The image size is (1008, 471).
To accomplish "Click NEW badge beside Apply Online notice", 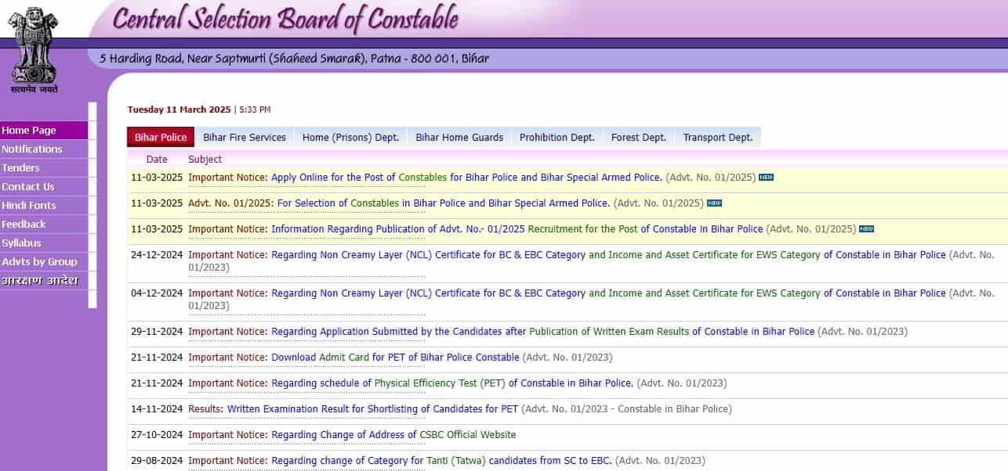I will pos(766,178).
